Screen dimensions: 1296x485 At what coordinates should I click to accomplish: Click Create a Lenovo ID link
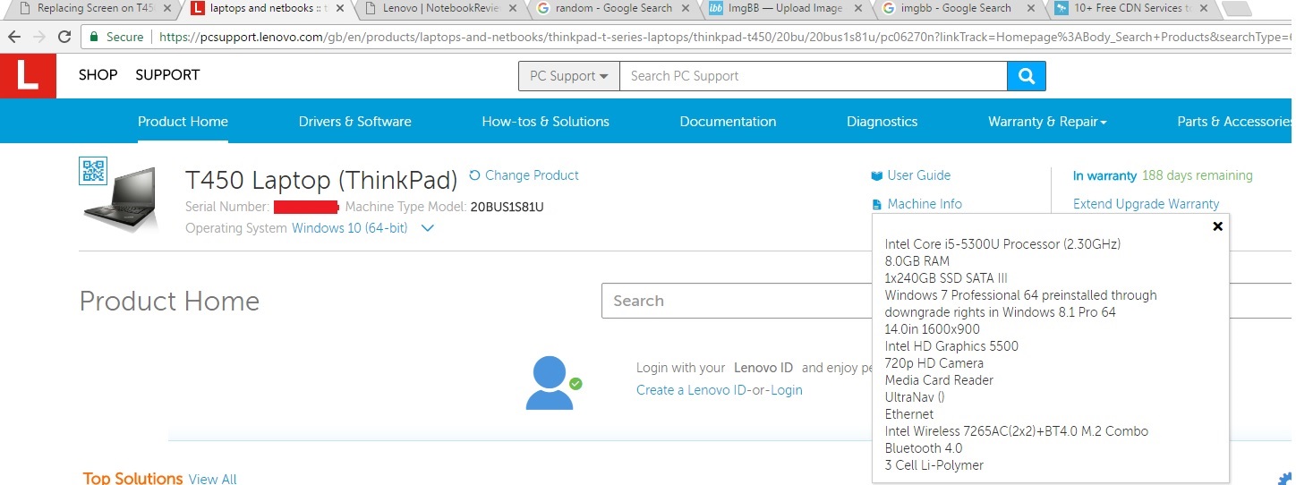coord(692,390)
